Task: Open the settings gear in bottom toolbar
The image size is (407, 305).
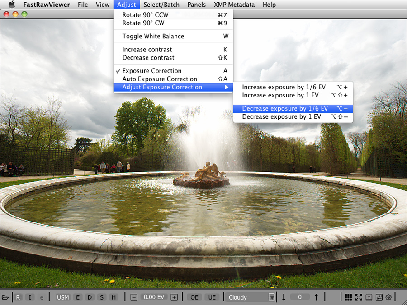Action: [x=388, y=297]
